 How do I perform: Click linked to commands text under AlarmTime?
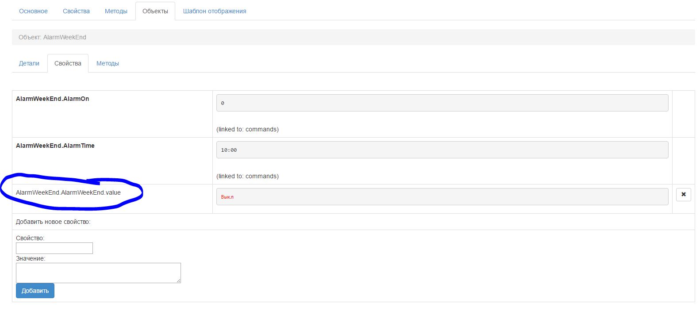pyautogui.click(x=247, y=176)
